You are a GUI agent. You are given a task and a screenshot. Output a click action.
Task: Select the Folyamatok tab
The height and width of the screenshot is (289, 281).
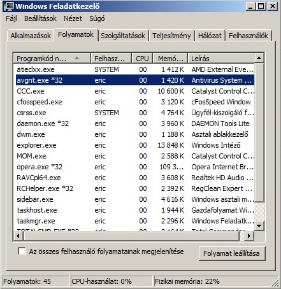(x=76, y=34)
